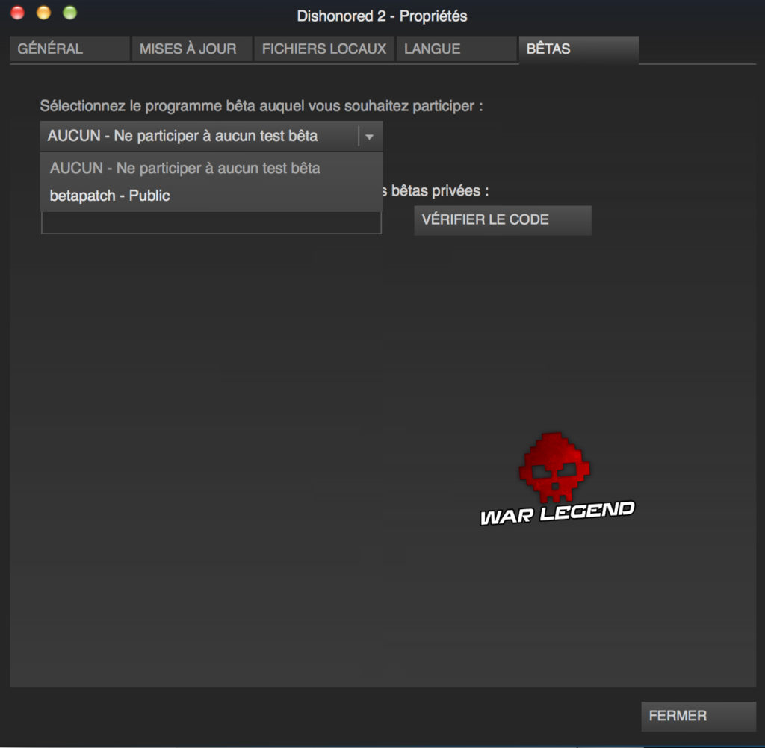Viewport: 765px width, 748px height.
Task: Click the red close window button
Action: pos(18,13)
